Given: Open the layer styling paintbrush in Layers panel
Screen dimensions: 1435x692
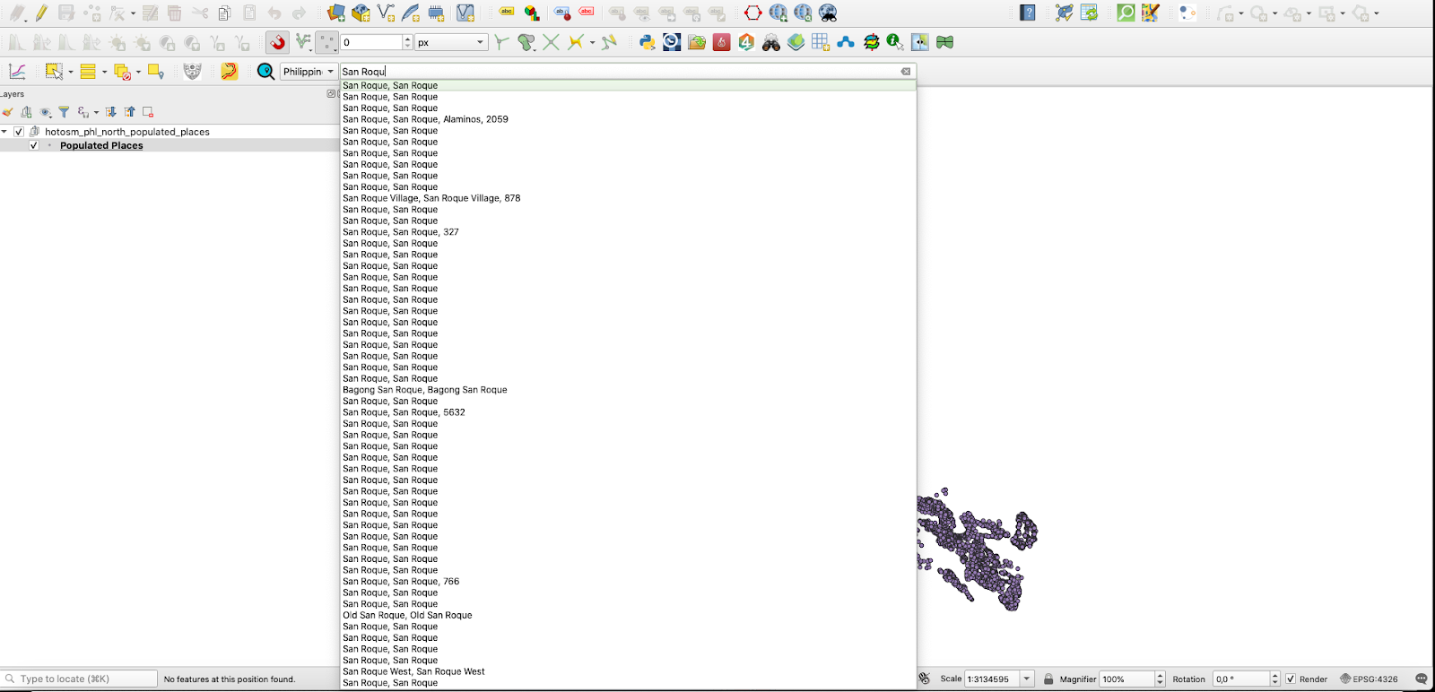Looking at the screenshot, I should (8, 112).
